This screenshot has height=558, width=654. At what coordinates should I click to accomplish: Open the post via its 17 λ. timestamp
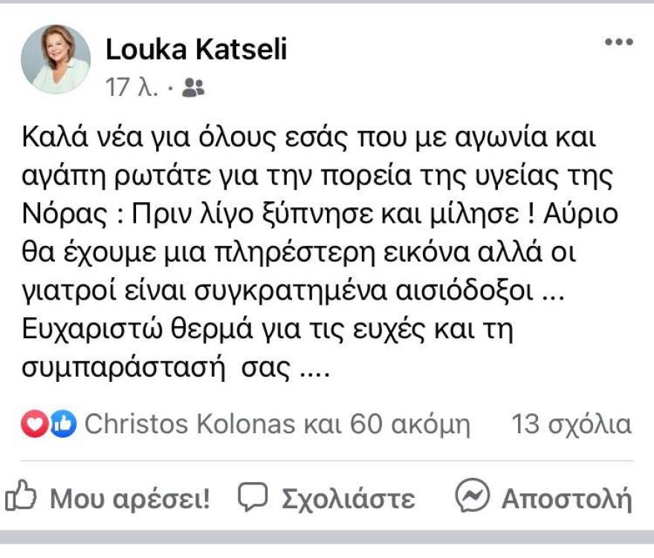(132, 86)
